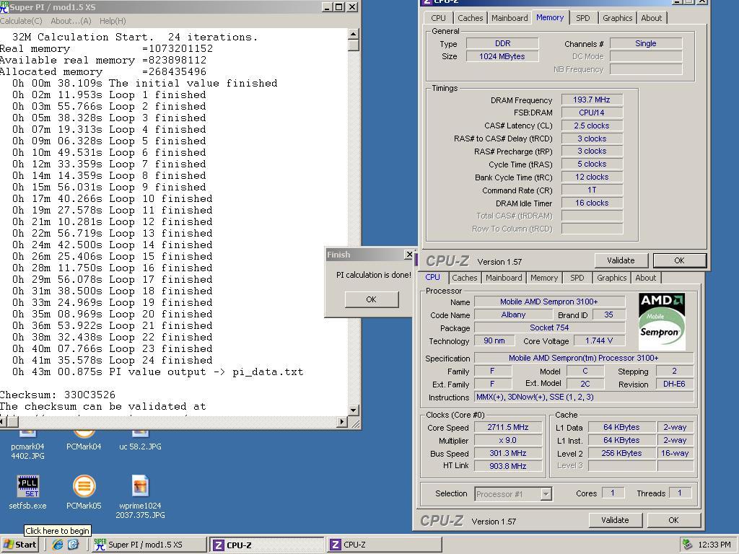
Task: Click Core Voltage value 1.744 V
Action: click(599, 340)
